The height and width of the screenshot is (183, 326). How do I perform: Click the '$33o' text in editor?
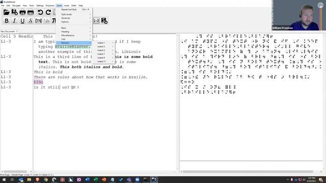click(38, 82)
